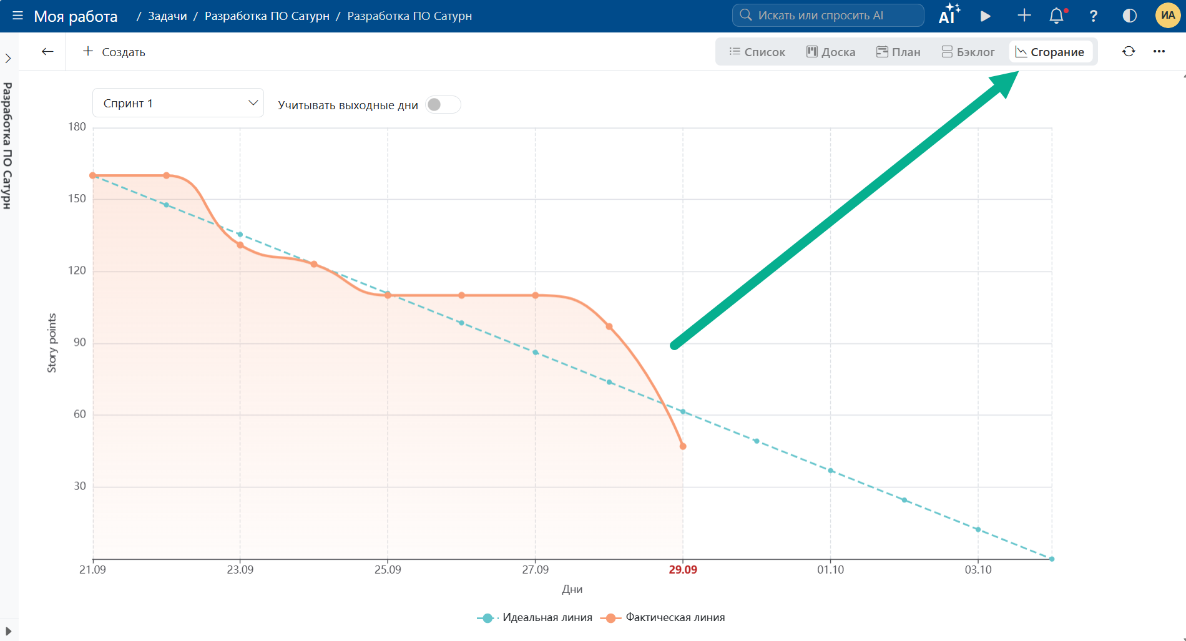Expand the left sidebar chevron
The height and width of the screenshot is (641, 1186).
pyautogui.click(x=8, y=58)
